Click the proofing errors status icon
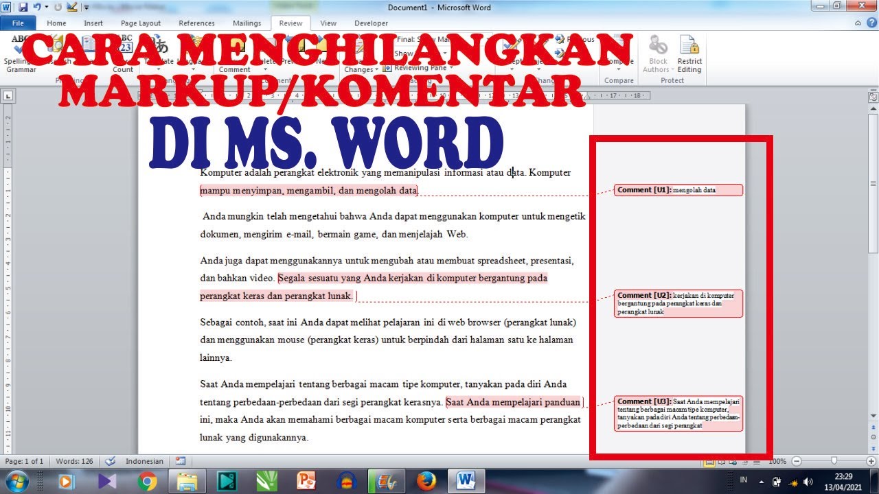This screenshot has width=879, height=494. pos(110,462)
